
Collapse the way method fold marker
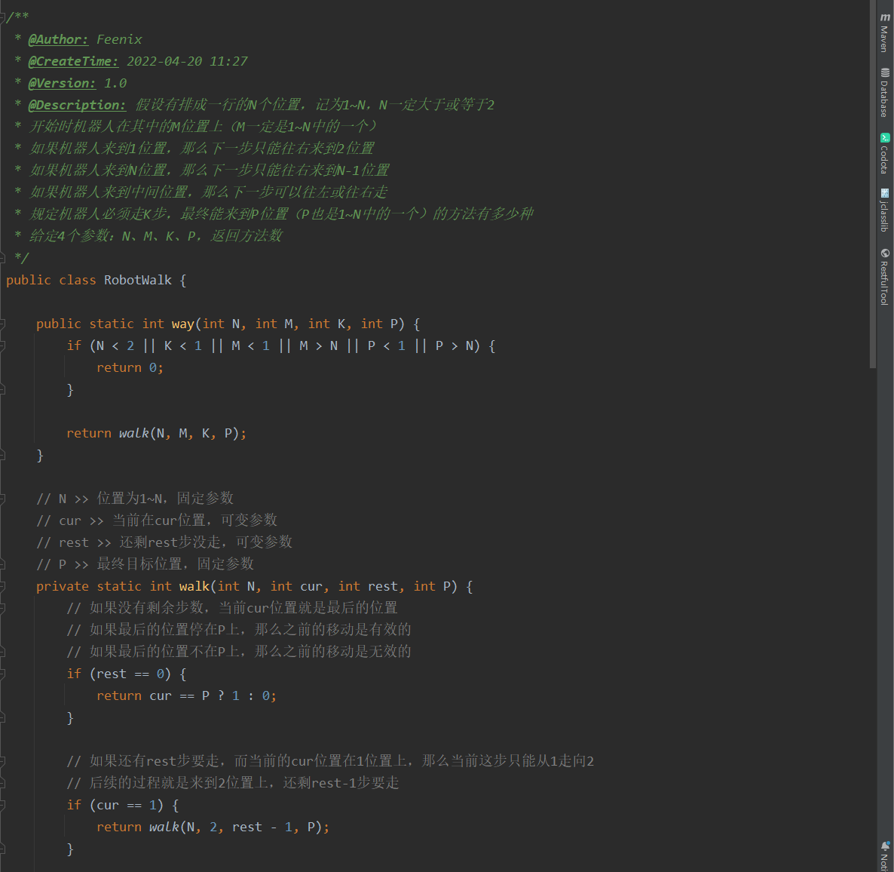click(2, 324)
